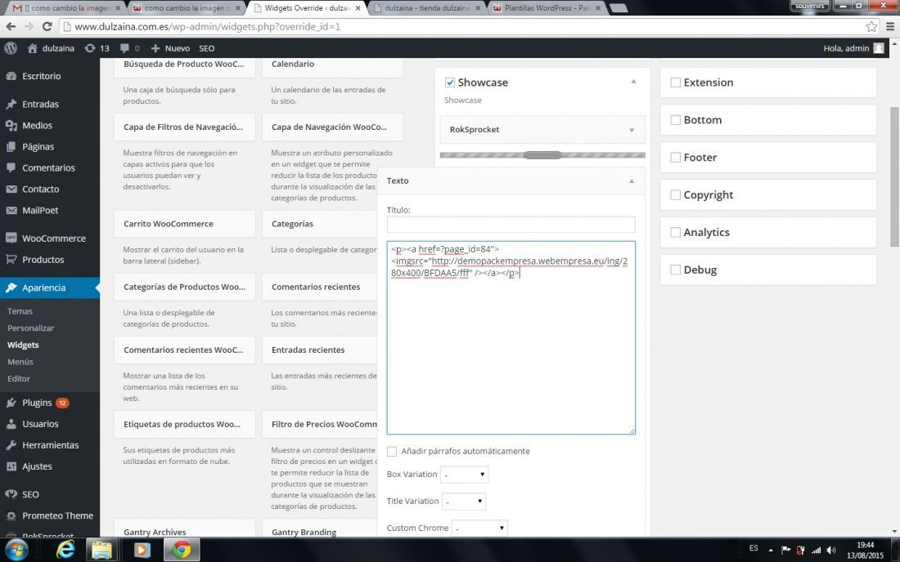Viewport: 900px width, 562px height.
Task: Check the Debug position checkbox
Action: coord(676,270)
